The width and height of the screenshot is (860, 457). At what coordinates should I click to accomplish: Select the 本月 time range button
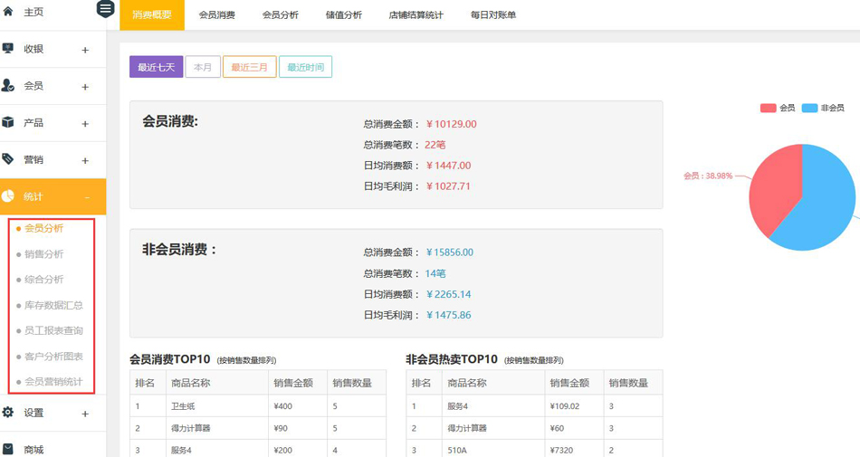point(203,67)
